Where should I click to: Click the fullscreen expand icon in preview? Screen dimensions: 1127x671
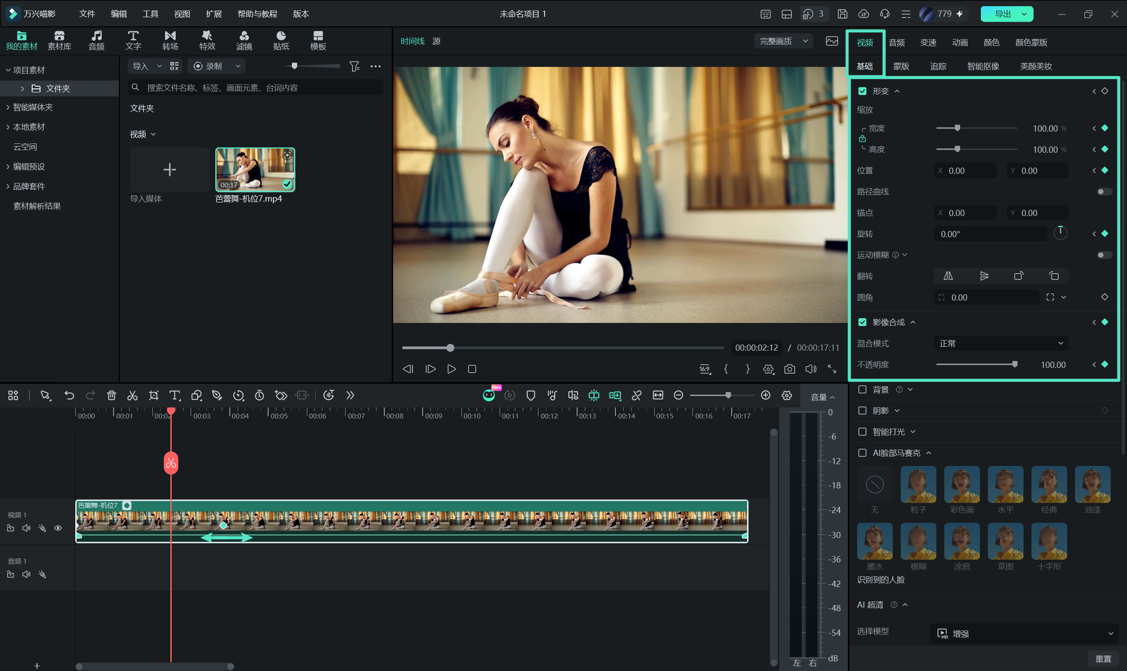pyautogui.click(x=832, y=369)
